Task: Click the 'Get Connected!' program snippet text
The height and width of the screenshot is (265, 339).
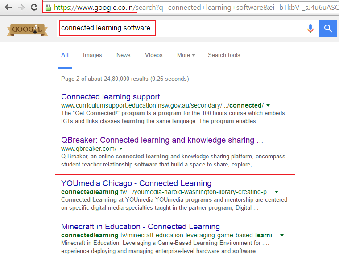Action: coord(173,117)
